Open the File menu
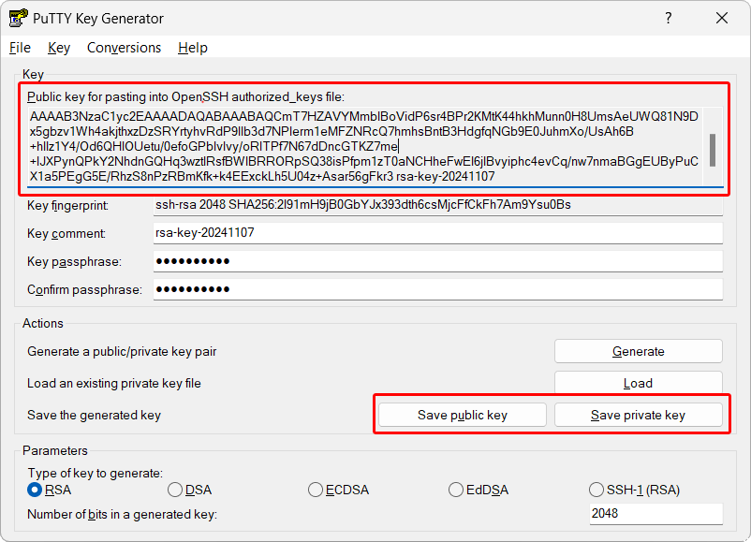This screenshot has width=751, height=542. (20, 48)
